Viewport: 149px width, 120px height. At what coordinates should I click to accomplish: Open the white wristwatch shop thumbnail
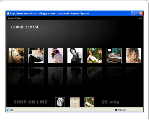60,102
